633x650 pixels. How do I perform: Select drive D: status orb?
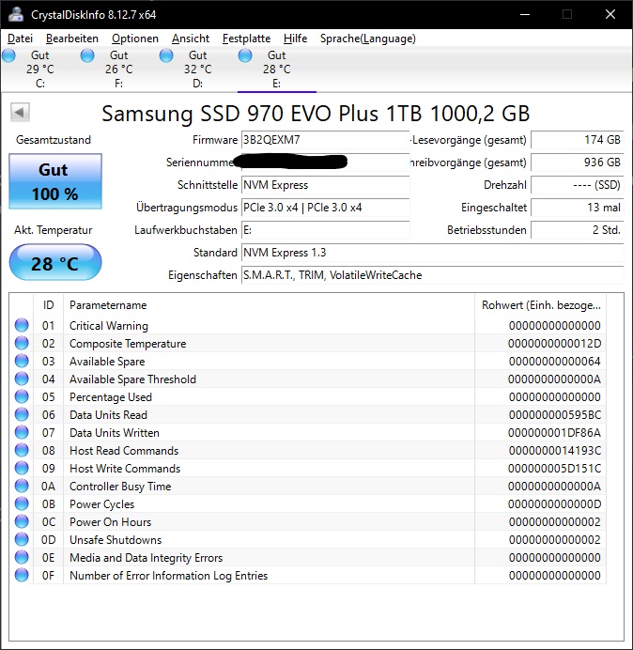coord(166,55)
